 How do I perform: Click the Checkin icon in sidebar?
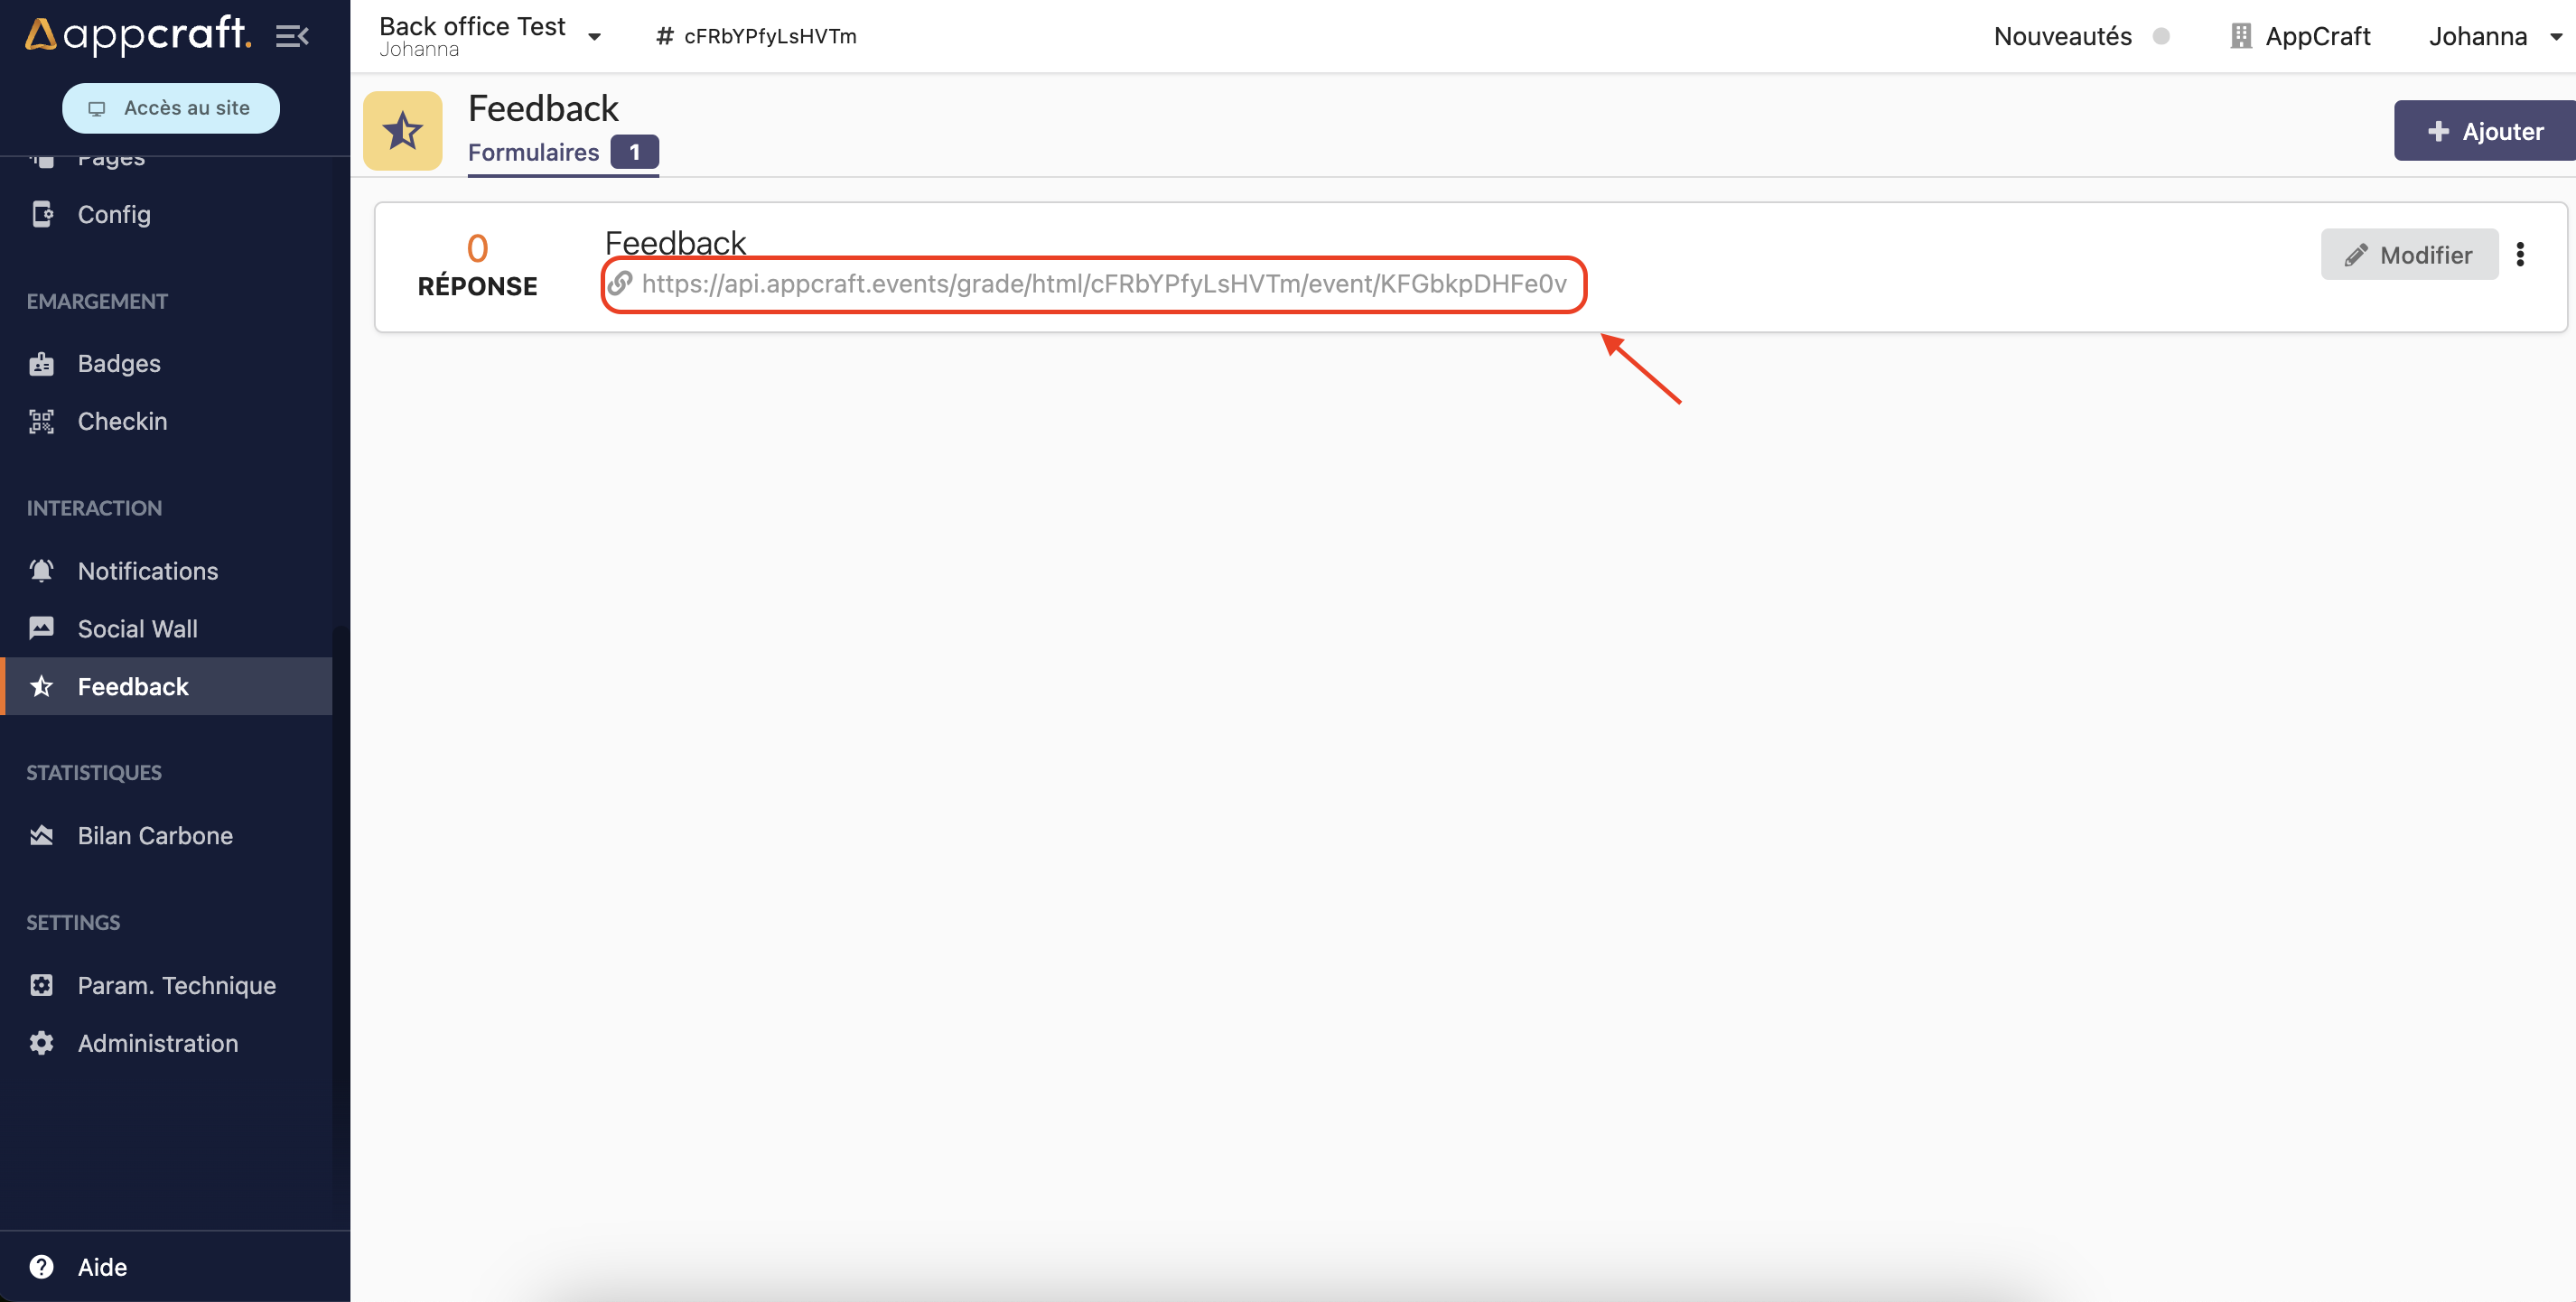point(43,420)
